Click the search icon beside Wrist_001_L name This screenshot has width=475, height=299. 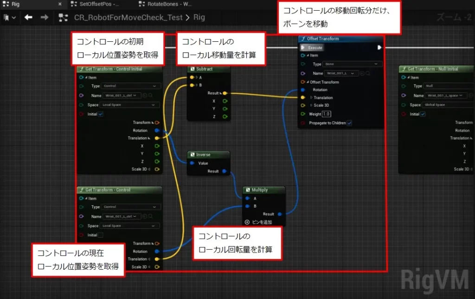pyautogui.click(x=367, y=73)
